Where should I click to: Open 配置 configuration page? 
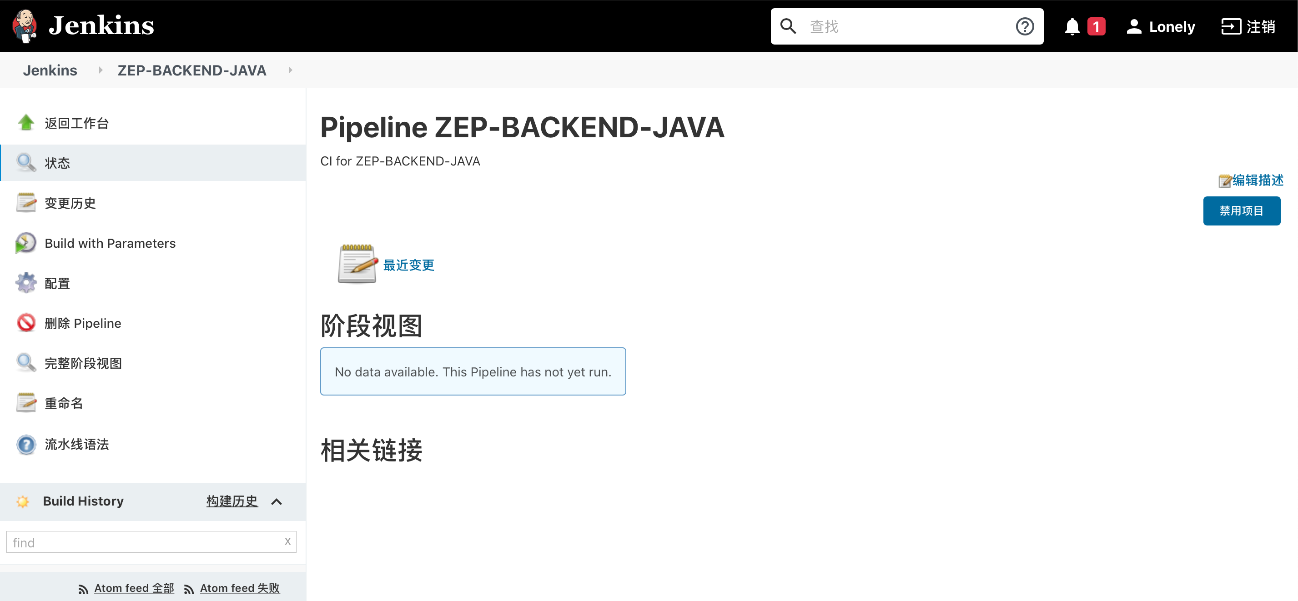click(57, 284)
